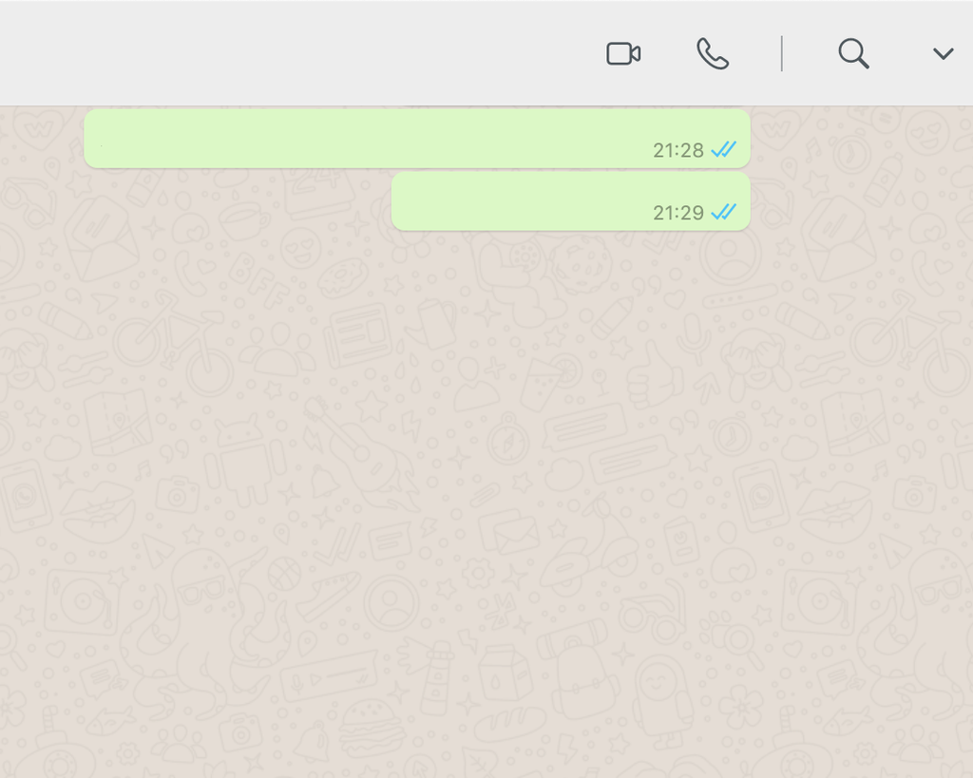The image size is (973, 778).
Task: Start a video call with the camera icon
Action: pyautogui.click(x=623, y=54)
